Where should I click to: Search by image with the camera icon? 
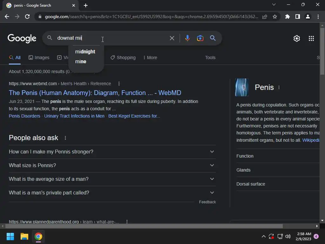(x=200, y=38)
